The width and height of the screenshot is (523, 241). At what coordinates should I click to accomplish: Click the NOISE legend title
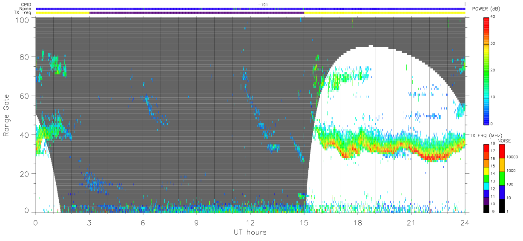point(505,141)
